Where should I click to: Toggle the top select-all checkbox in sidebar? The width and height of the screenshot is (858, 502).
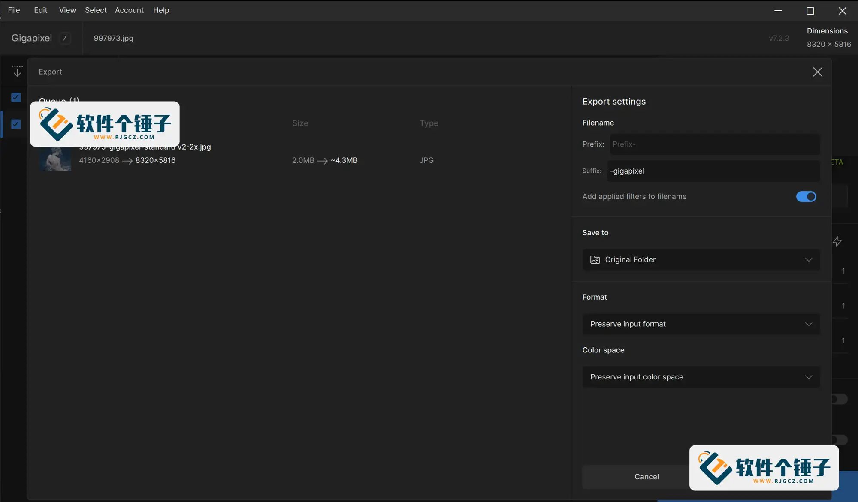[x=16, y=97]
